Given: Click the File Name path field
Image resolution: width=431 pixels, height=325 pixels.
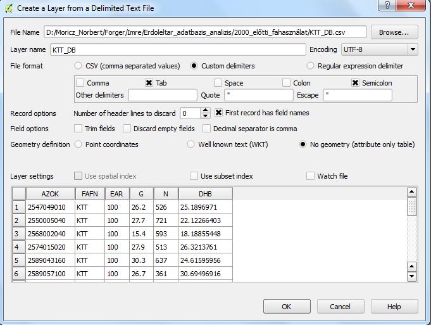Looking at the screenshot, I should pos(205,32).
